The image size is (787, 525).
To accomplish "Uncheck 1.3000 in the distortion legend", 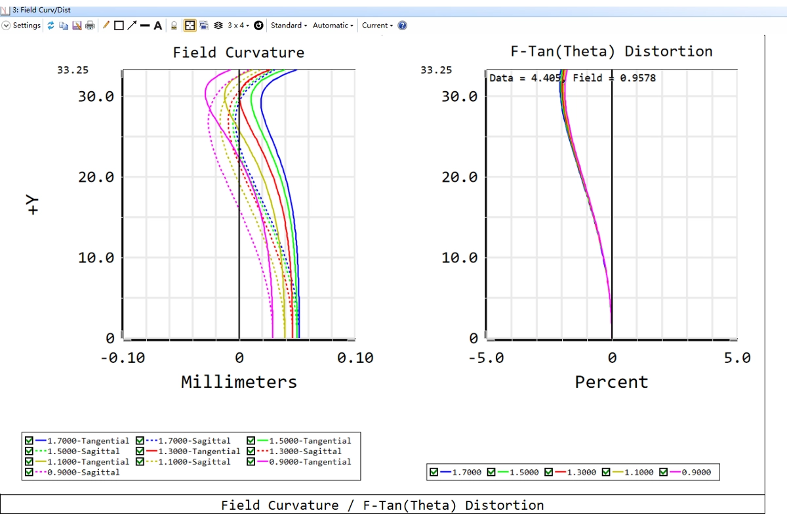I will pyautogui.click(x=549, y=472).
